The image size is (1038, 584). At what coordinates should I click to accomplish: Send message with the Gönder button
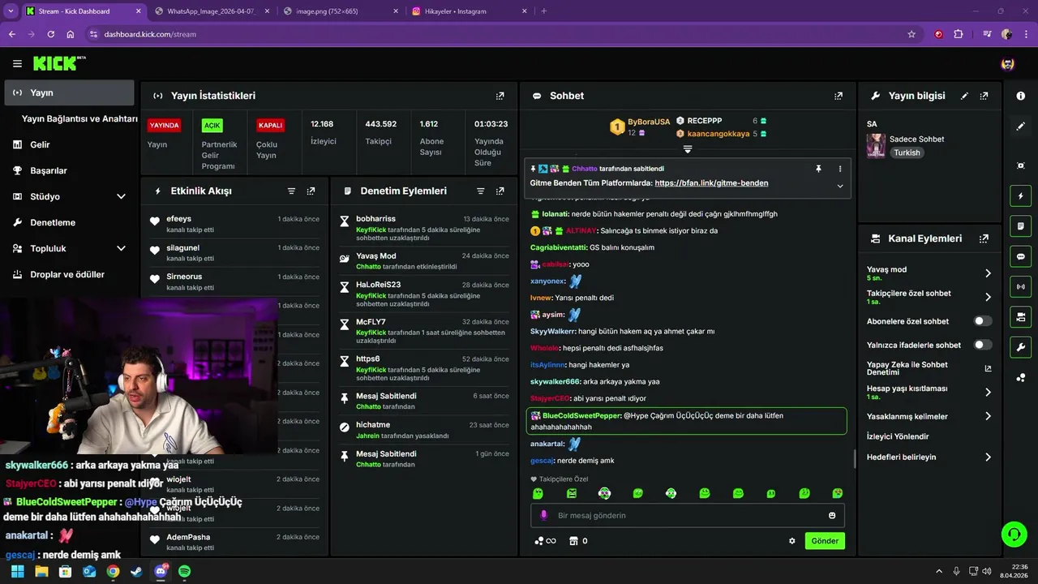pos(825,541)
